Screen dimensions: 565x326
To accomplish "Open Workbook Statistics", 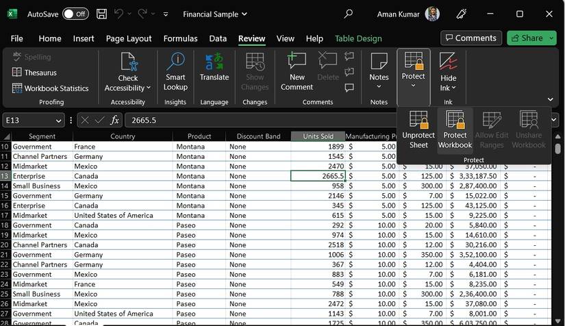I will click(51, 88).
